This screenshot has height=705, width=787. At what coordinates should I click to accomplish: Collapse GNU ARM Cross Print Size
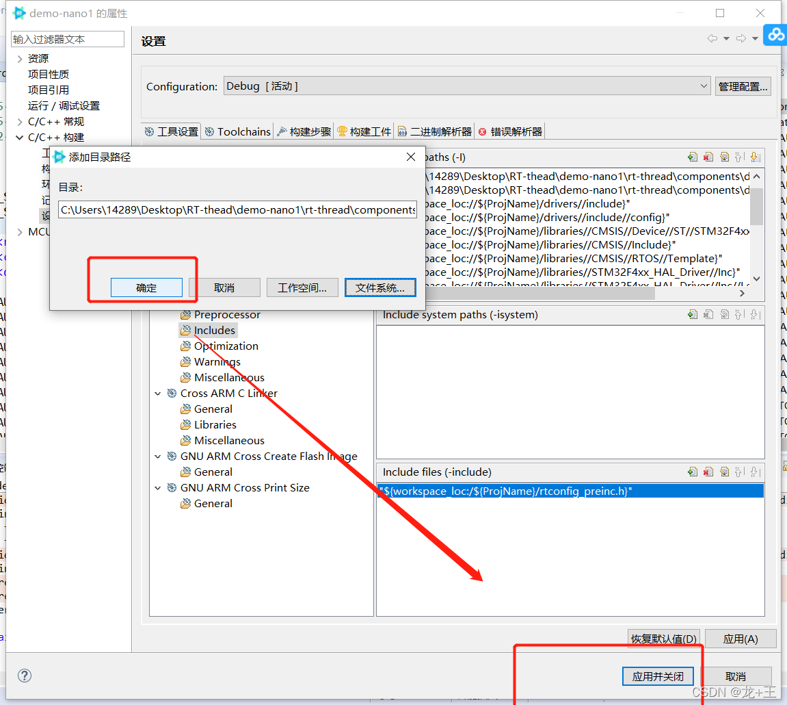coord(157,488)
